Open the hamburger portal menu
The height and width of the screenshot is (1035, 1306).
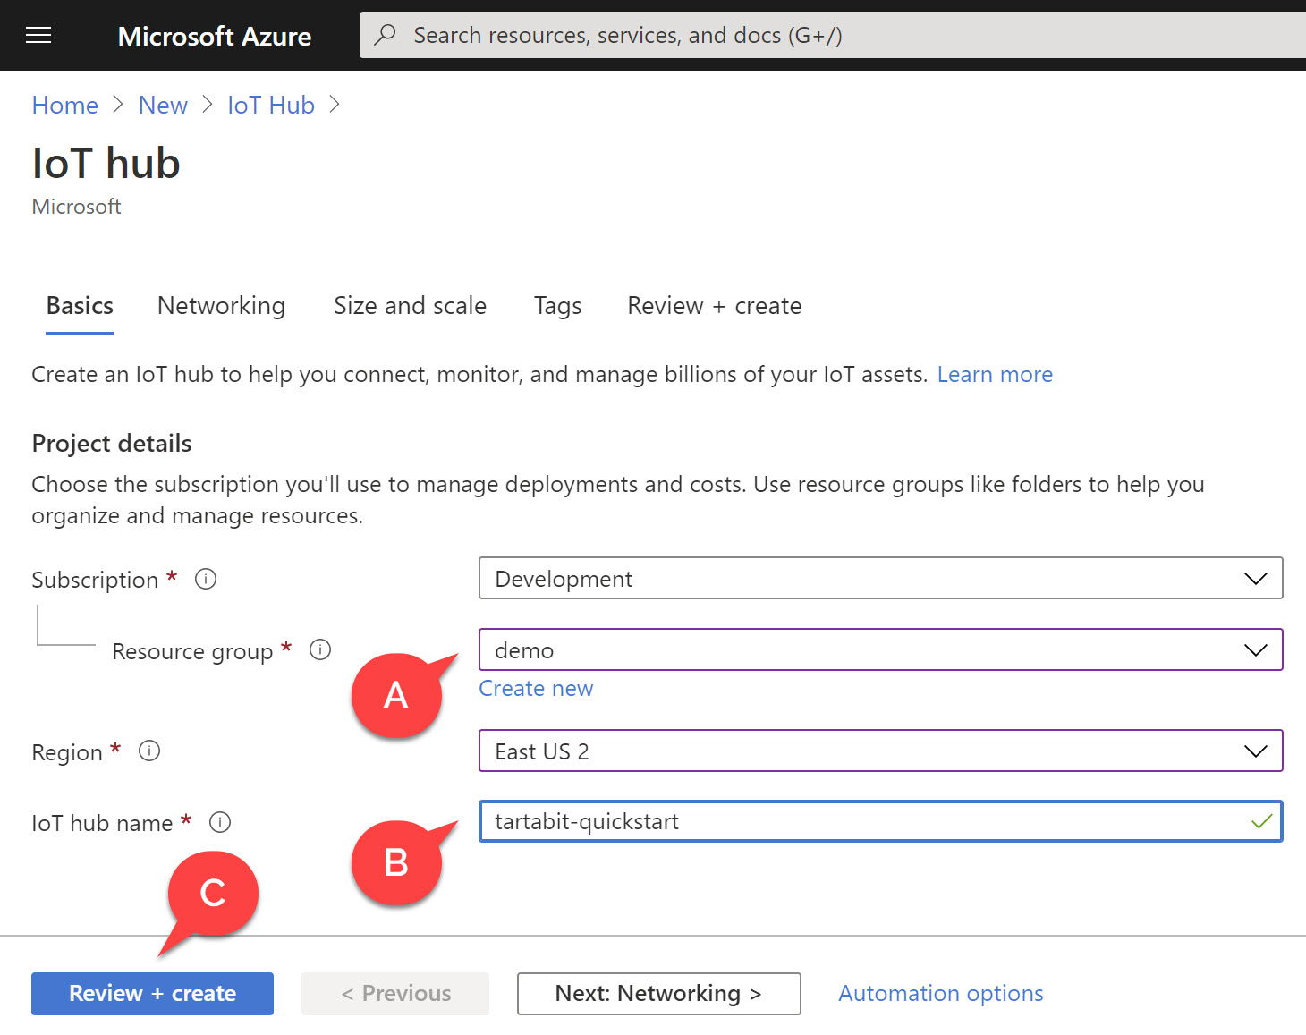(x=38, y=36)
